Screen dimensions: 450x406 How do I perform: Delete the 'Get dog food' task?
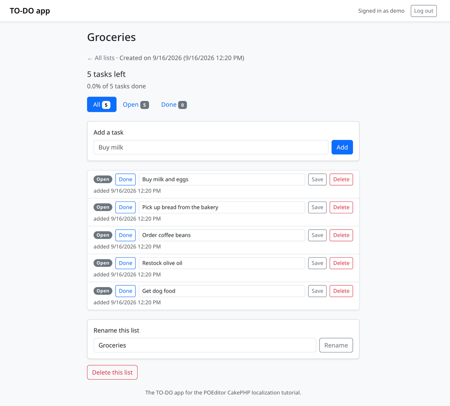pyautogui.click(x=341, y=291)
